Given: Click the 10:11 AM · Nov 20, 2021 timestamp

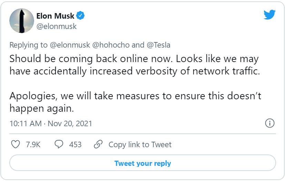Looking at the screenshot, I should coord(51,123).
